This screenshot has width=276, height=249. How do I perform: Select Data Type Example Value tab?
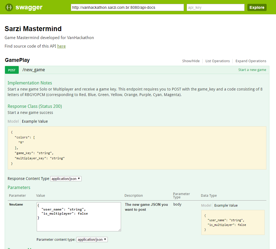(x=226, y=205)
